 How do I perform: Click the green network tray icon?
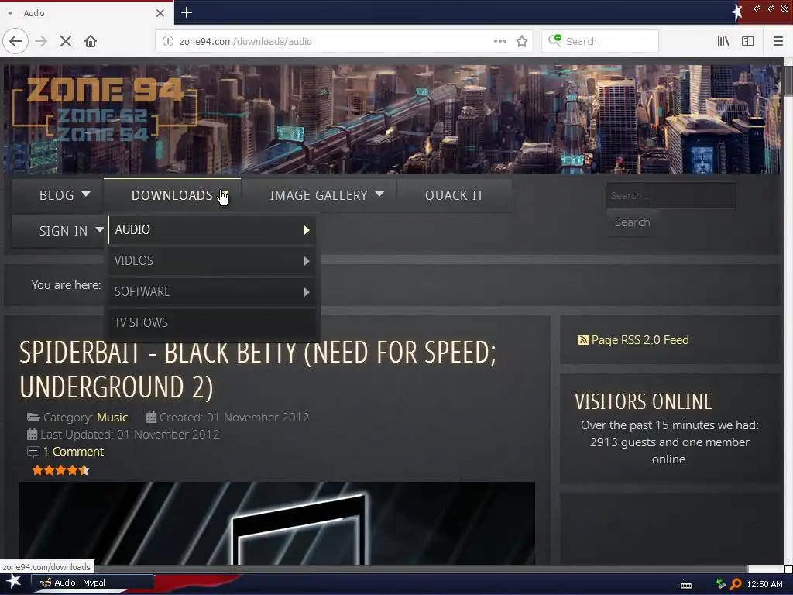pos(721,584)
